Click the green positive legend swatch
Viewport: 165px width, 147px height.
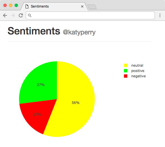[126, 71]
